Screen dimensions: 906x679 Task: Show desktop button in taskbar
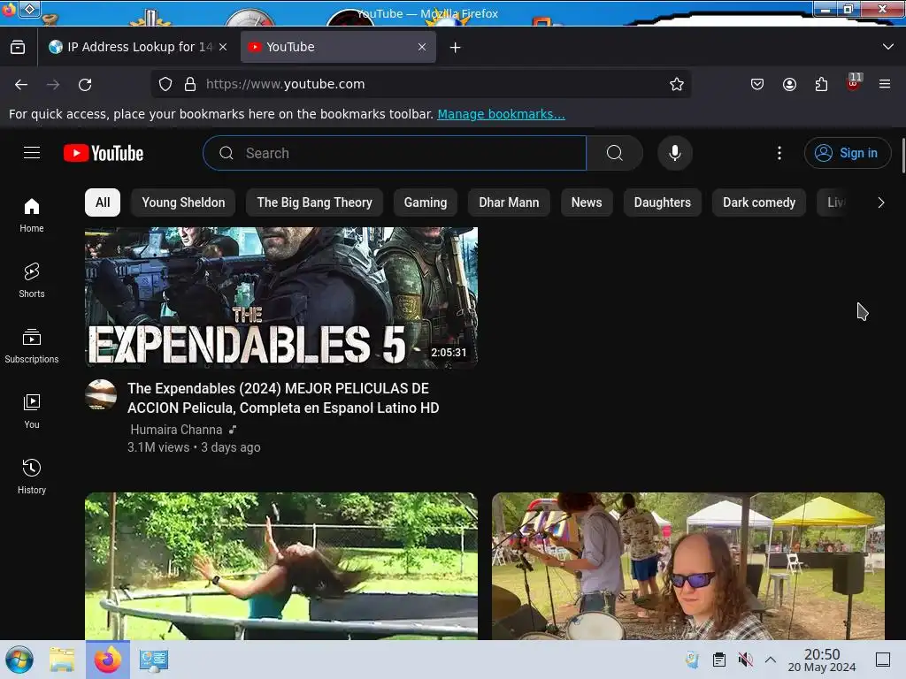click(x=883, y=660)
